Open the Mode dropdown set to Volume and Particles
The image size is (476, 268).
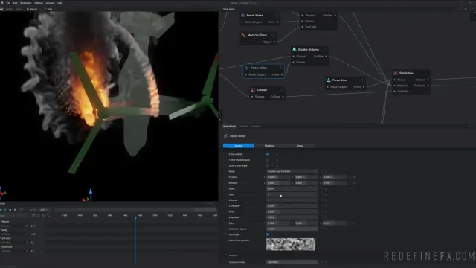292,171
